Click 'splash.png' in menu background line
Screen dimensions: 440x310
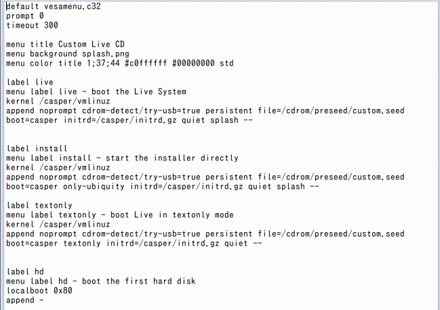coord(106,53)
